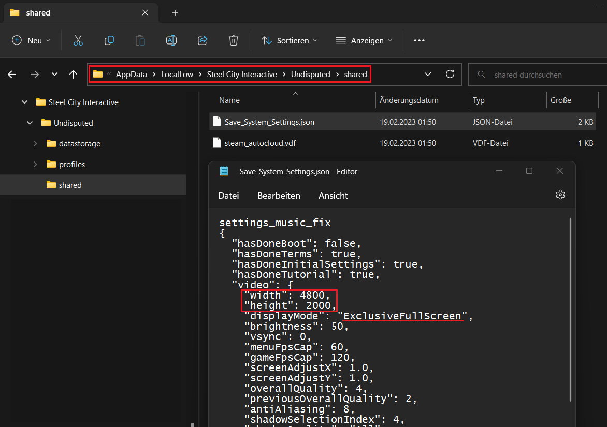Open settings gear in the Editor window
This screenshot has height=427, width=607.
(x=560, y=195)
